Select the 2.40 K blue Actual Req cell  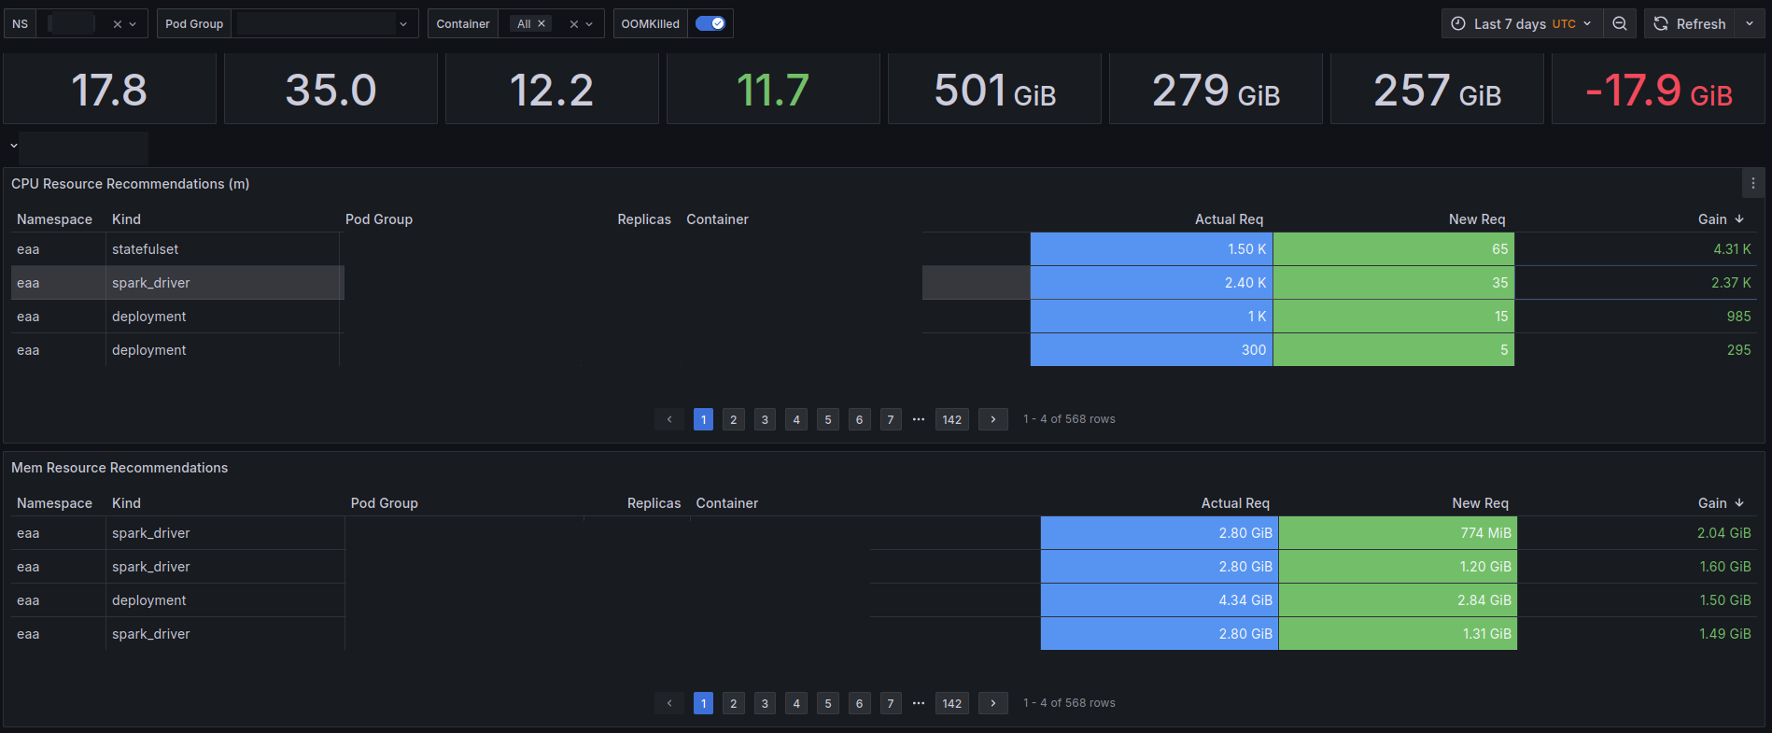coord(1151,282)
